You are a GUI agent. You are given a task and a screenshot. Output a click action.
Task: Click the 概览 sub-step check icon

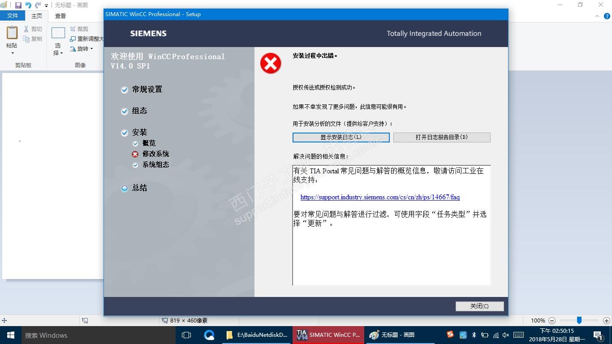pos(135,143)
